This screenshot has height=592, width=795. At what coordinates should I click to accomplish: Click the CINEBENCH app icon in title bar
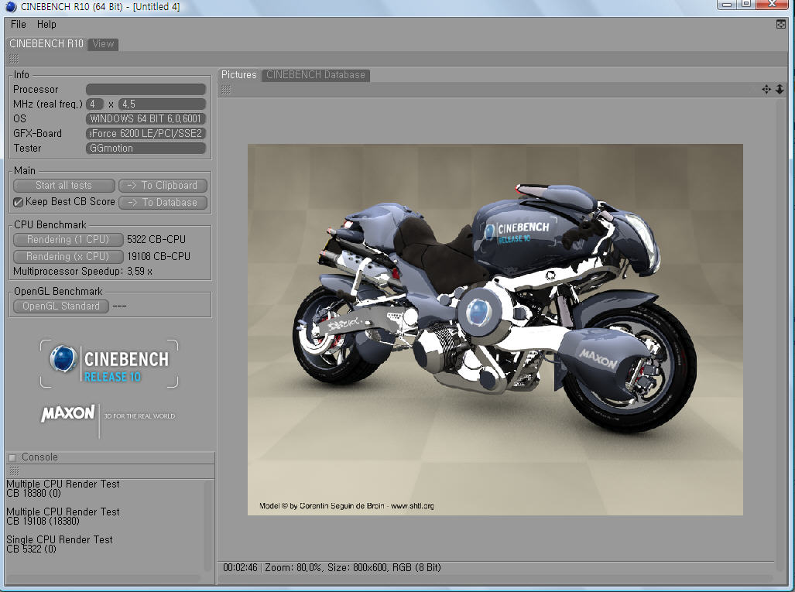(x=11, y=7)
